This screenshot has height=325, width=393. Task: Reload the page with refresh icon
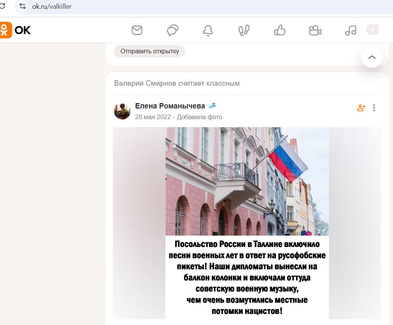coord(2,6)
